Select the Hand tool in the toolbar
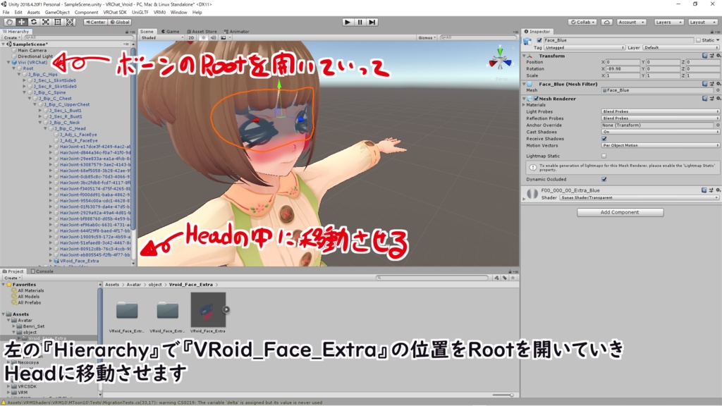The width and height of the screenshot is (722, 406). [10, 22]
